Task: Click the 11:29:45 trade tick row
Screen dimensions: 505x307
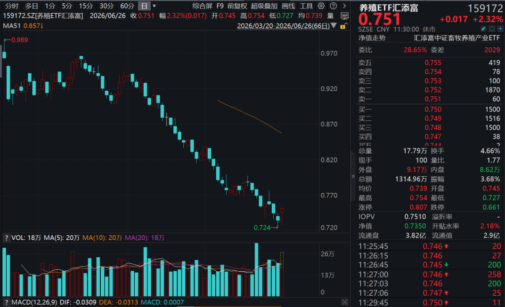Action: pos(429,303)
